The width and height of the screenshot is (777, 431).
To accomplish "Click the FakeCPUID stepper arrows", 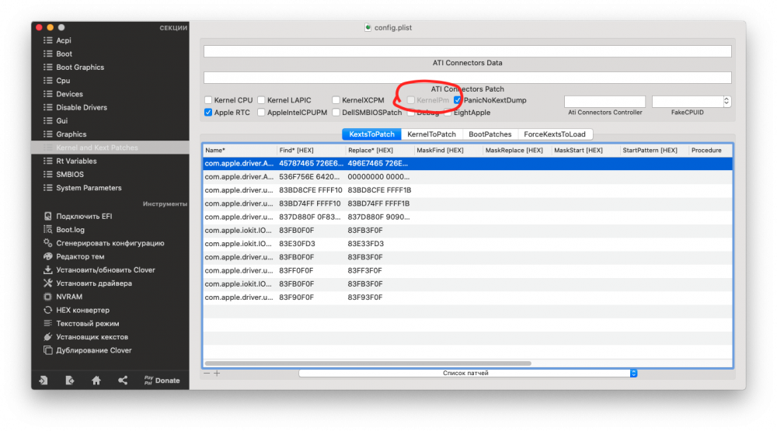I will click(726, 101).
